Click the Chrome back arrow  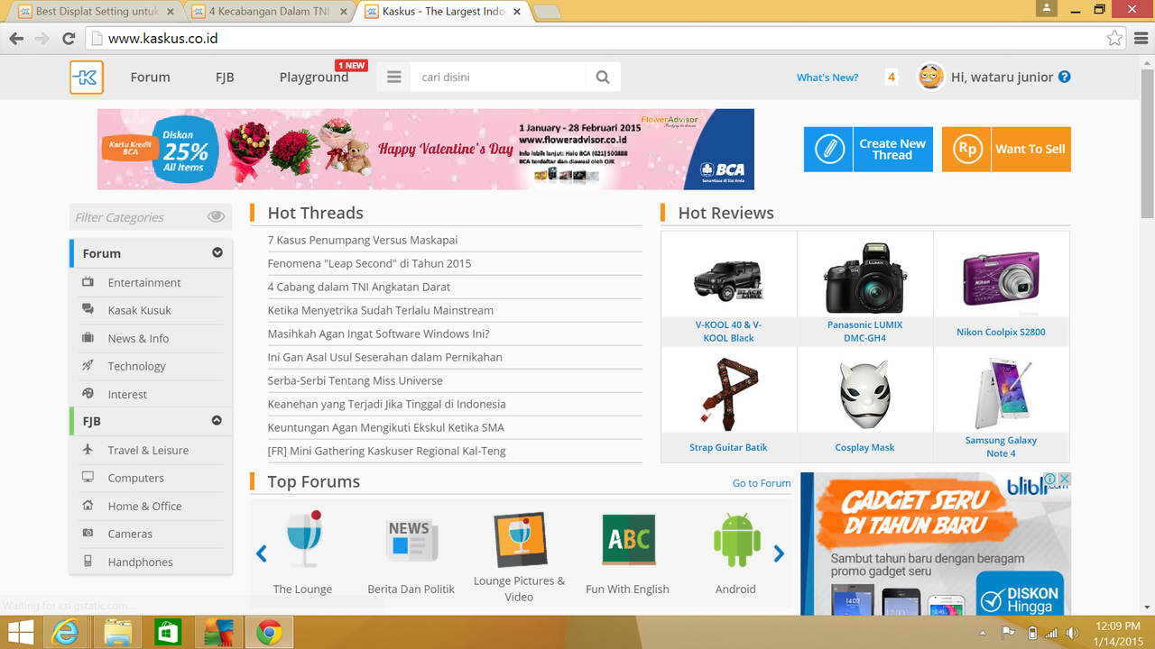pyautogui.click(x=16, y=39)
